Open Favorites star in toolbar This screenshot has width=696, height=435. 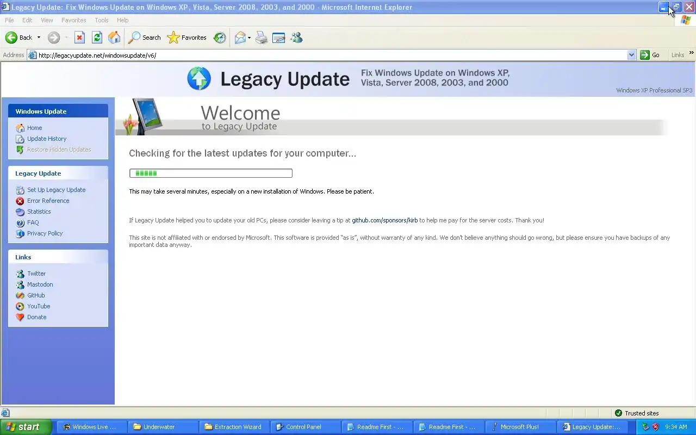(x=187, y=38)
